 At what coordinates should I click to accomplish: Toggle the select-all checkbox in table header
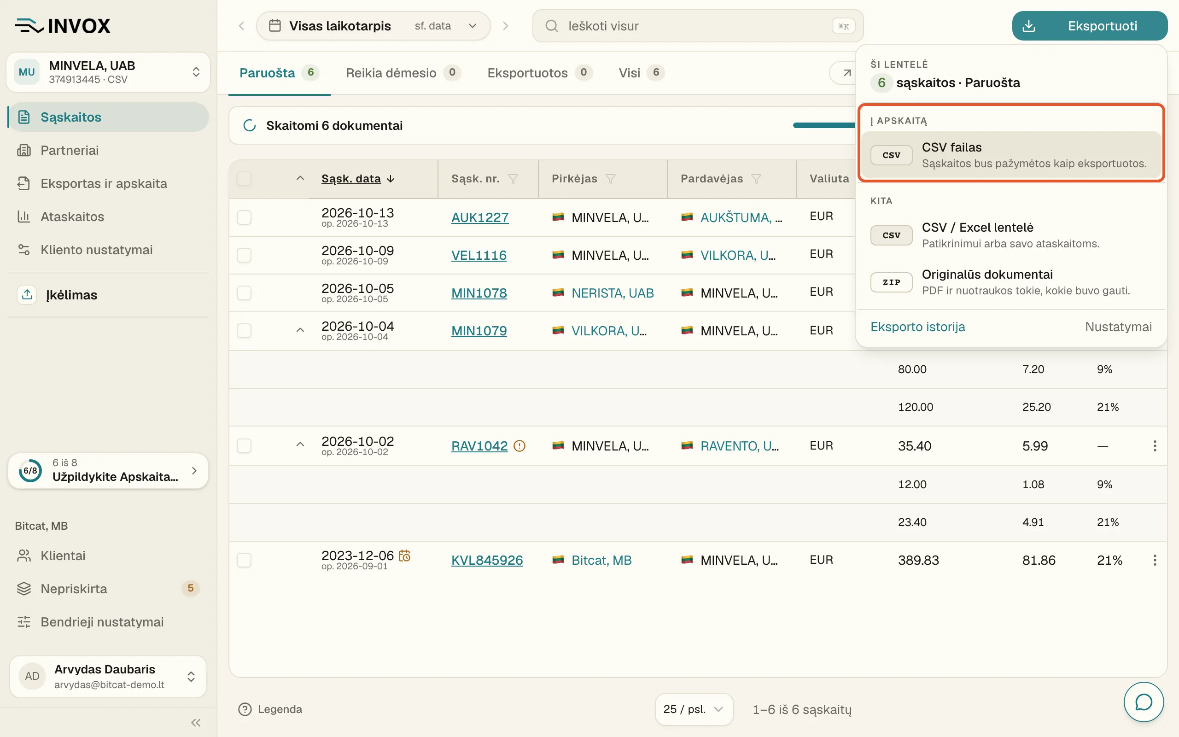tap(244, 179)
